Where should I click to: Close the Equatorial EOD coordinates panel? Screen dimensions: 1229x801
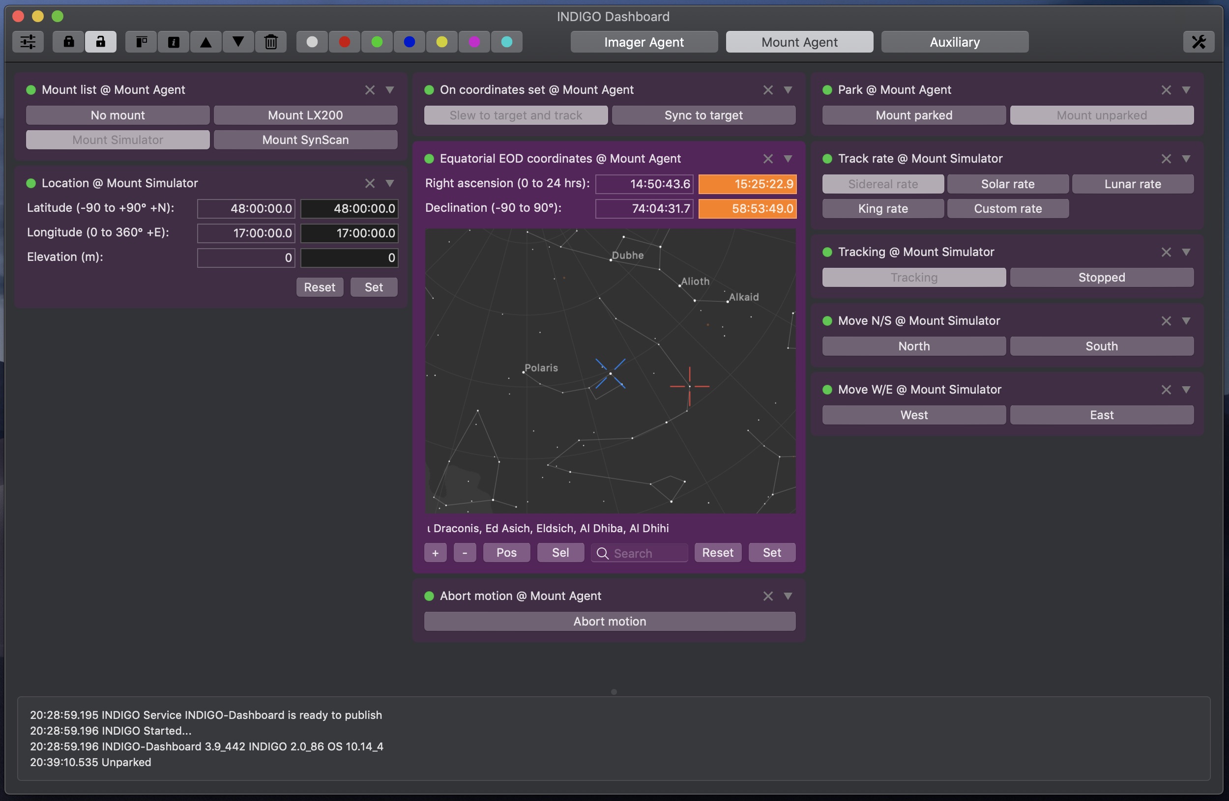pyautogui.click(x=768, y=158)
